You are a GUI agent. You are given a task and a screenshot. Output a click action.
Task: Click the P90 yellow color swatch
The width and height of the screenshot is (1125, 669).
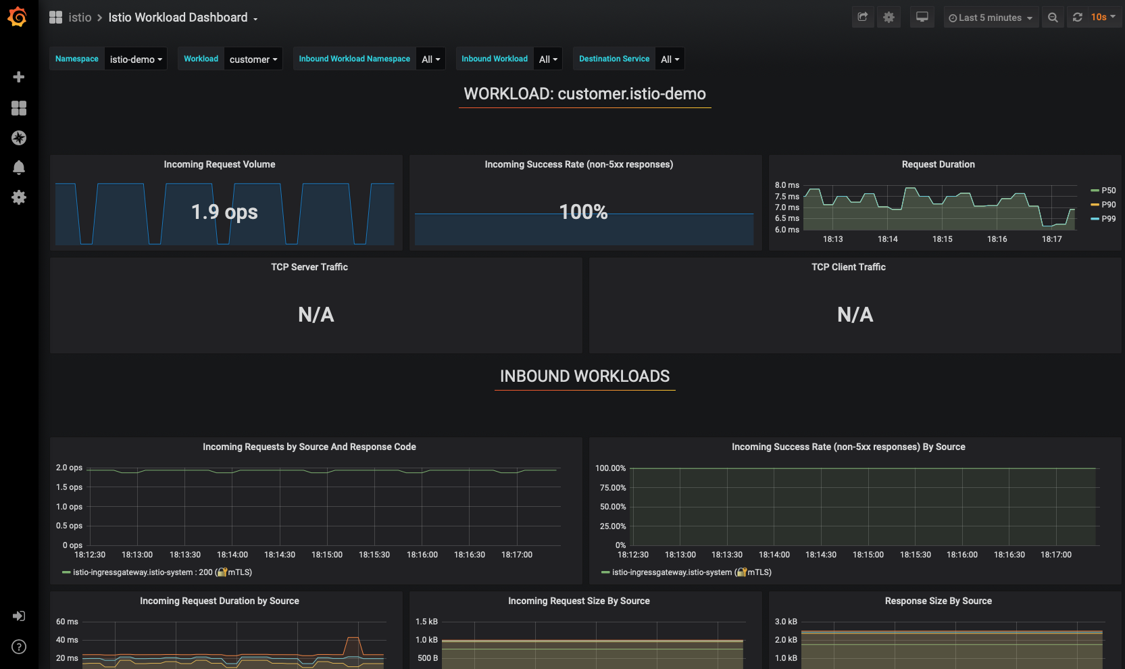point(1095,205)
